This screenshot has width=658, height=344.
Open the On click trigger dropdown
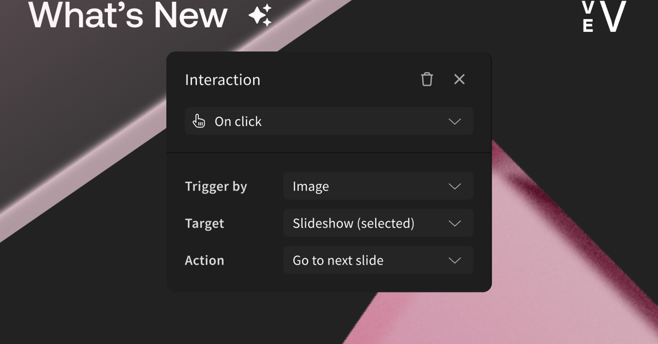(328, 121)
